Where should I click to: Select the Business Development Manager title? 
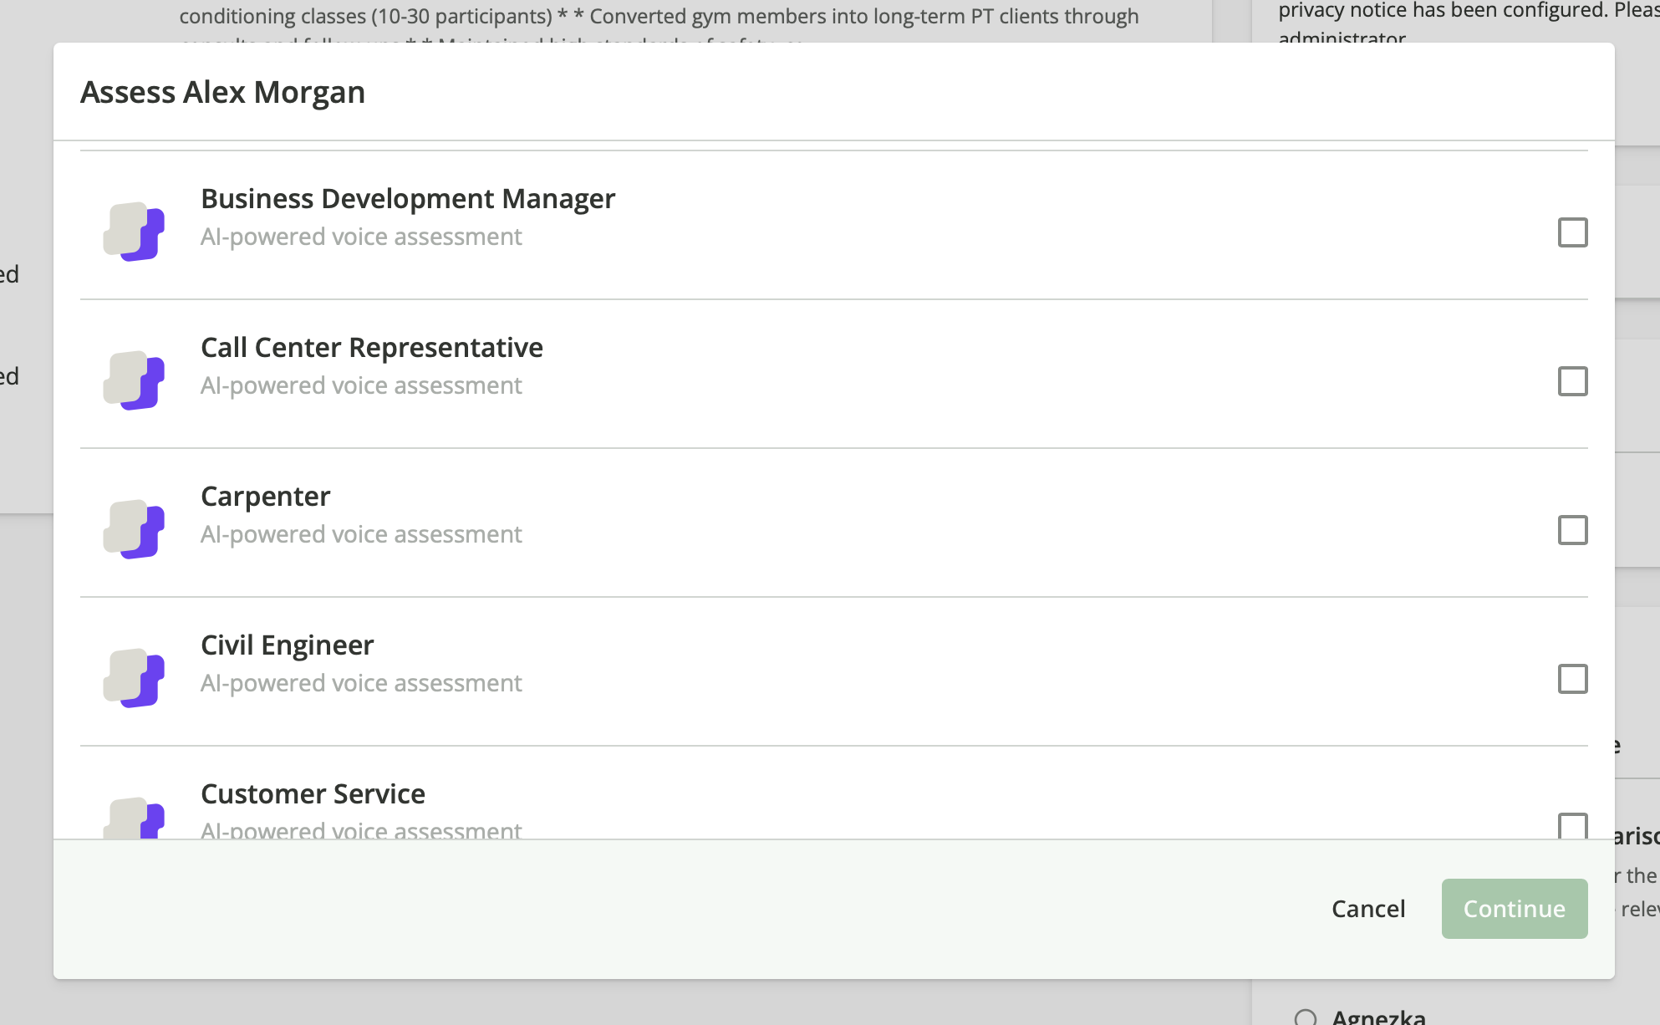coord(408,199)
